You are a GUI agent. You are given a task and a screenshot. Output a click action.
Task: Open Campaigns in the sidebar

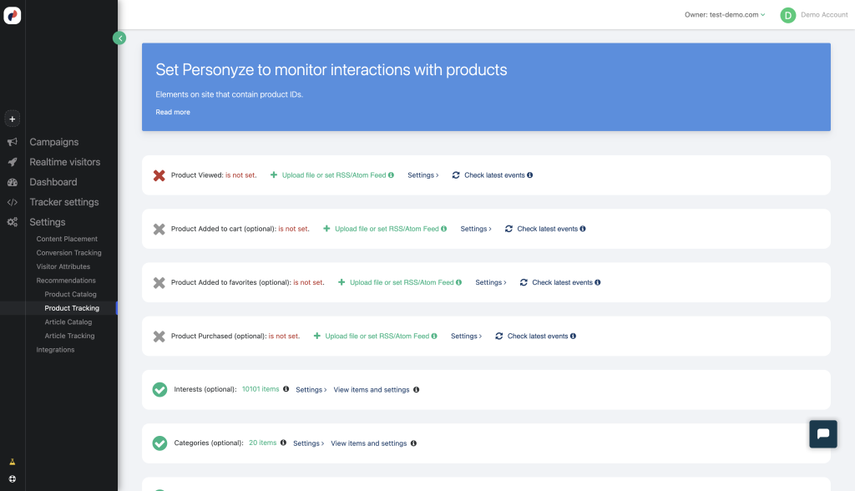point(54,142)
